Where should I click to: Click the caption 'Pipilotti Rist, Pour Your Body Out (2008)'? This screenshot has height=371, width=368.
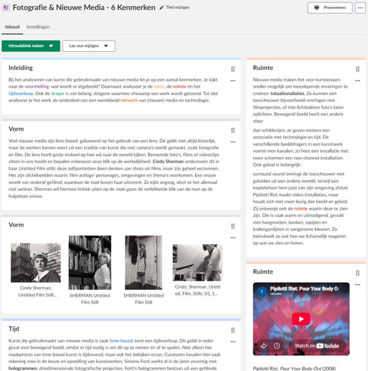[x=294, y=369]
